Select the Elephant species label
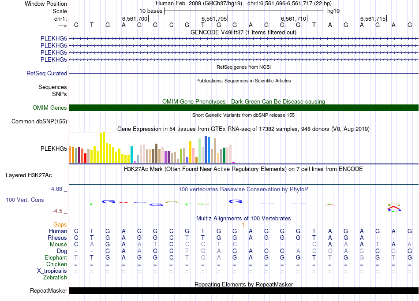Image resolution: width=419 pixels, height=301 pixels. pyautogui.click(x=56, y=257)
